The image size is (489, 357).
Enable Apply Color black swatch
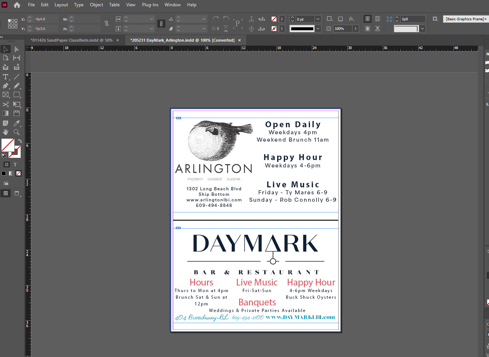pyautogui.click(x=4, y=173)
